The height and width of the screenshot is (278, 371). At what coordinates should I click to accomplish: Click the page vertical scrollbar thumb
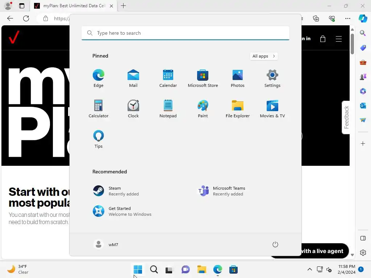click(352, 44)
